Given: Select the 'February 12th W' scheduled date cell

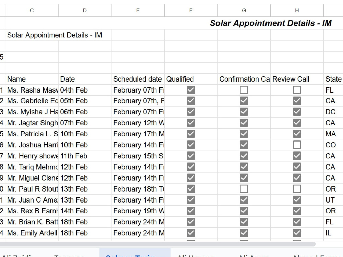Looking at the screenshot, I should tap(138, 123).
